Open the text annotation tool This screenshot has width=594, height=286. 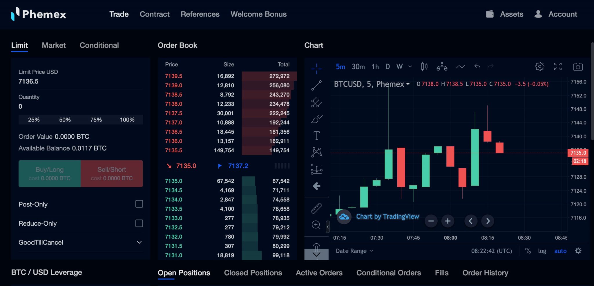(x=316, y=135)
